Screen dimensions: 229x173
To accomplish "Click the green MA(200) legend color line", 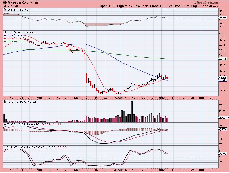I will (x=5, y=42).
